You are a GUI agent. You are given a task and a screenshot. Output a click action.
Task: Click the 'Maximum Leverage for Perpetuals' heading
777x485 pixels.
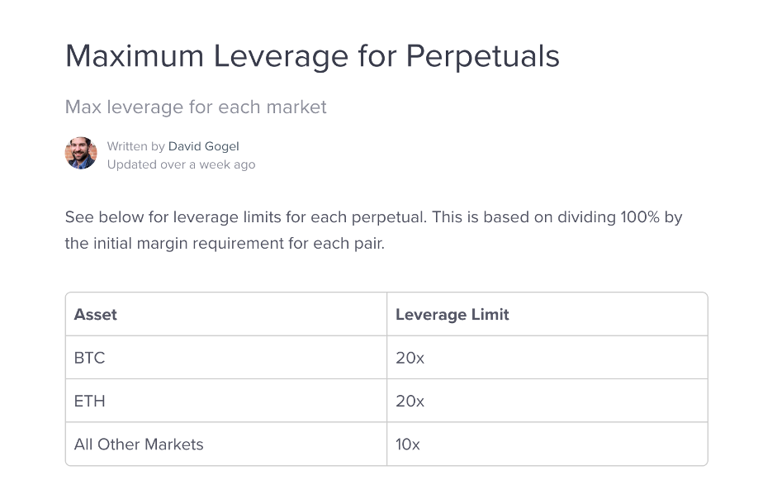[x=312, y=56]
